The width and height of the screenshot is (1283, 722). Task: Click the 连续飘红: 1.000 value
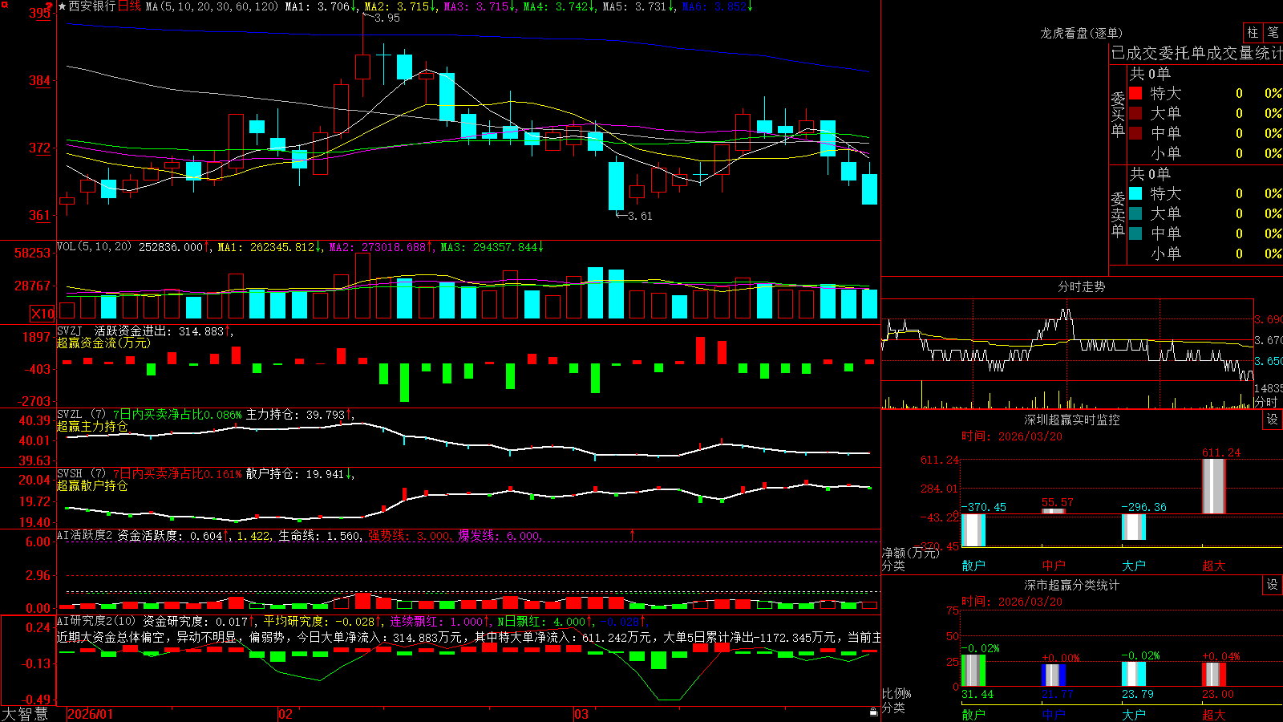tap(436, 621)
